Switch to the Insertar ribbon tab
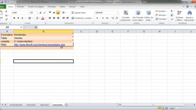Screen dimensions: 196x110 coord(21,7)
